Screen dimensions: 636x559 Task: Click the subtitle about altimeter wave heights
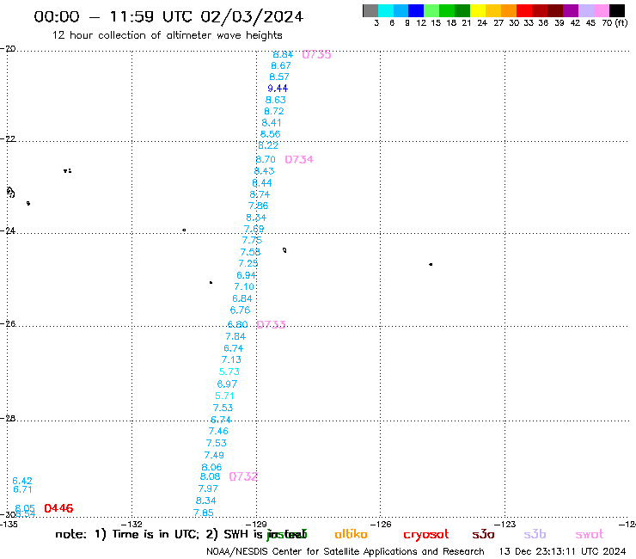(167, 35)
